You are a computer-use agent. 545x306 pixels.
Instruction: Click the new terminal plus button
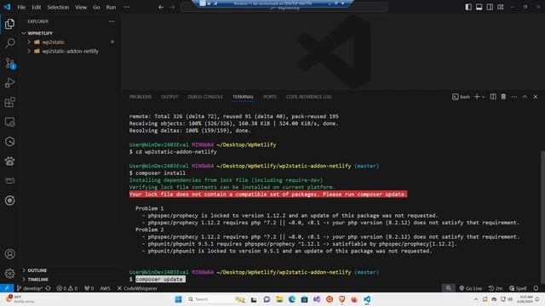477,97
